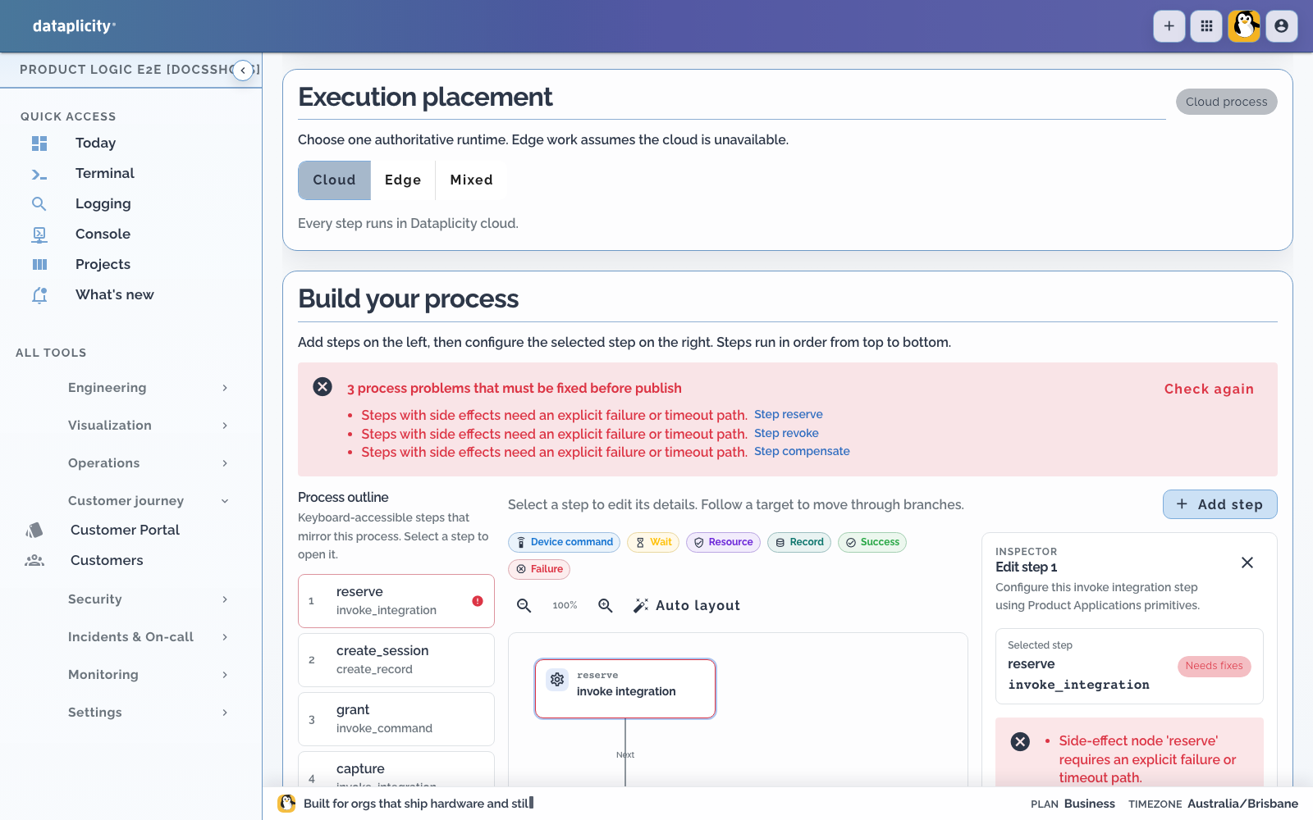Click the Business plan label
Viewport: 1313px width, 820px height.
[x=1090, y=804]
